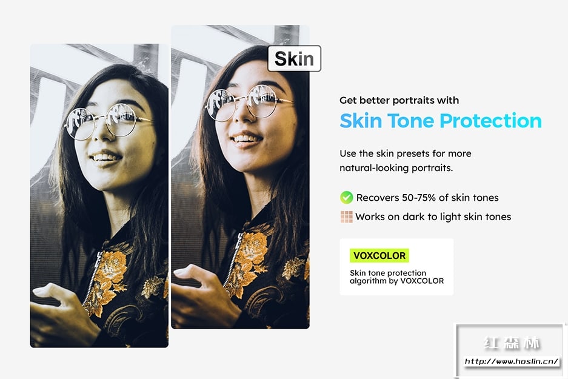Click the Skin Tone Protection heading
Image resolution: width=568 pixels, height=379 pixels.
[441, 121]
